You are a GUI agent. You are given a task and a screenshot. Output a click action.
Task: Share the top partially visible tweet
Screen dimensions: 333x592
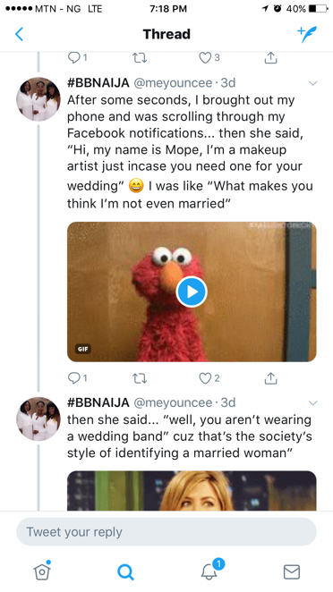click(x=270, y=58)
